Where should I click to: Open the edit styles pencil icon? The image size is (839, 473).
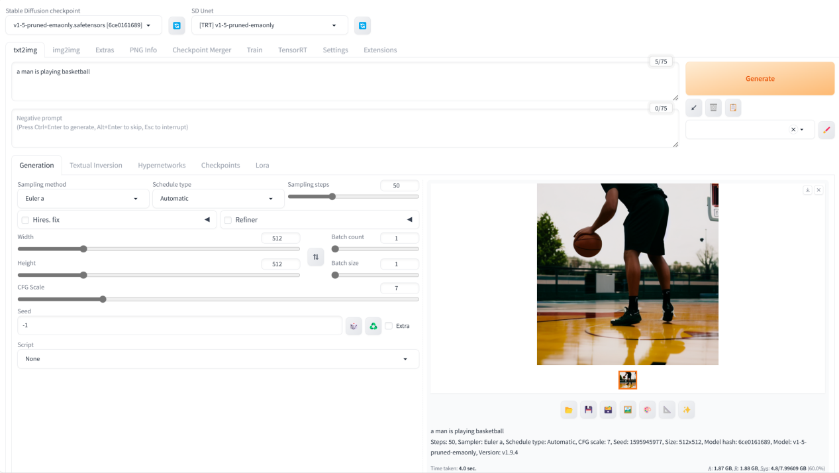pyautogui.click(x=826, y=130)
